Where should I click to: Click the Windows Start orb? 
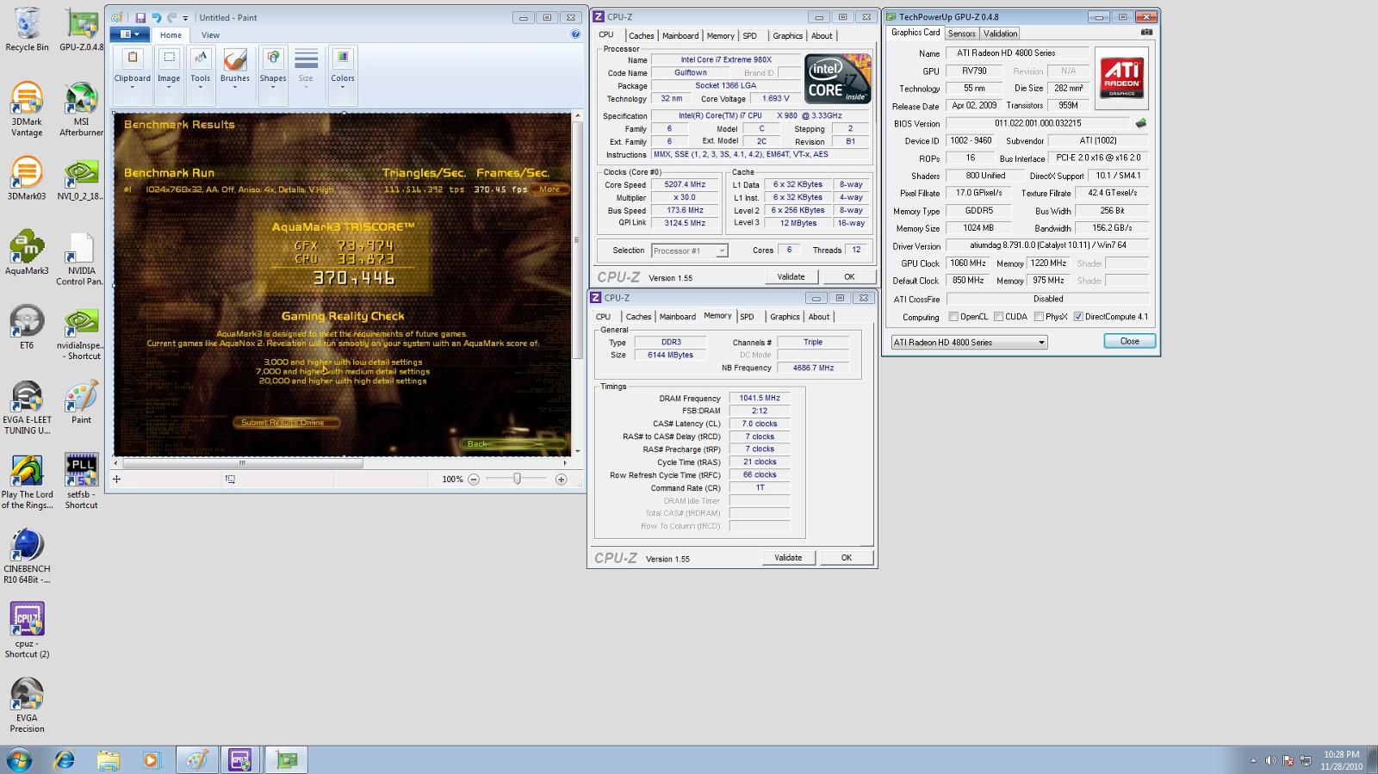19,760
